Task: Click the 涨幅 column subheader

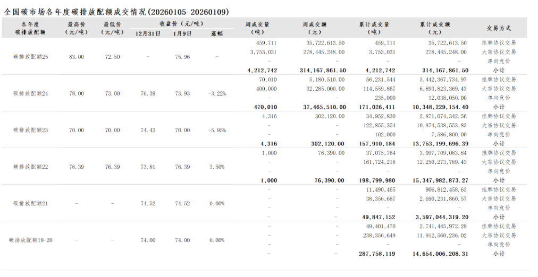Action: point(217,33)
